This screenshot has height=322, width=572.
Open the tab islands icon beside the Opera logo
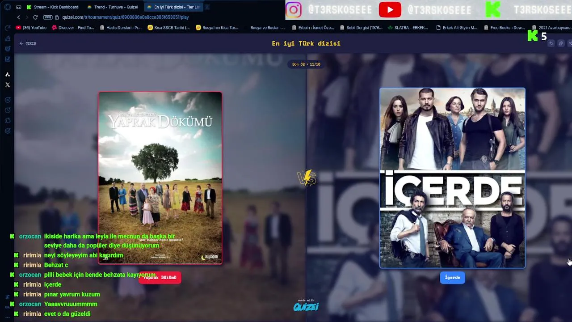coord(19,7)
